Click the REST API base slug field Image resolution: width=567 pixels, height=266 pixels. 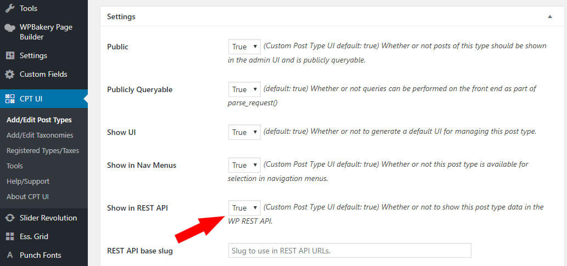coord(350,251)
